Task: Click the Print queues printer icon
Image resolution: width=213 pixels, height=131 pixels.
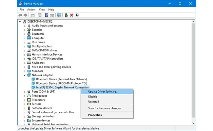Action: tap(29, 96)
